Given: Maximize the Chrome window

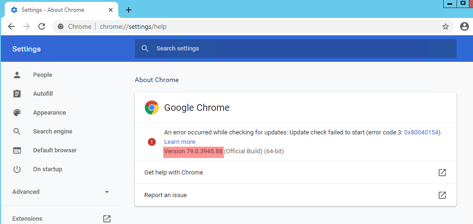Looking at the screenshot, I should pyautogui.click(x=464, y=4).
